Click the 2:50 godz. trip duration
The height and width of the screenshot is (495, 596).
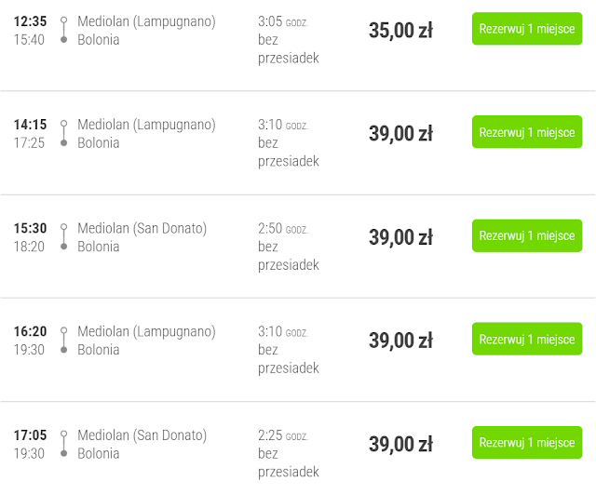coord(282,228)
